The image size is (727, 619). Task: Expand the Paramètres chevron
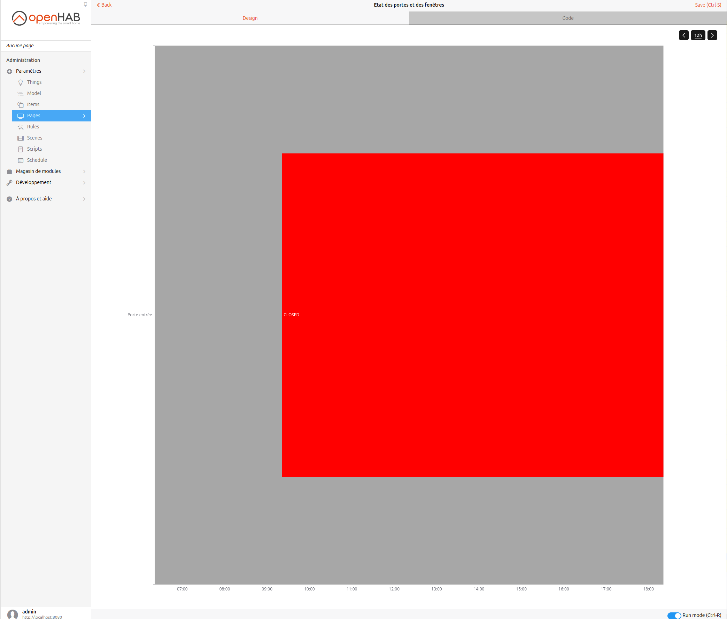(84, 71)
